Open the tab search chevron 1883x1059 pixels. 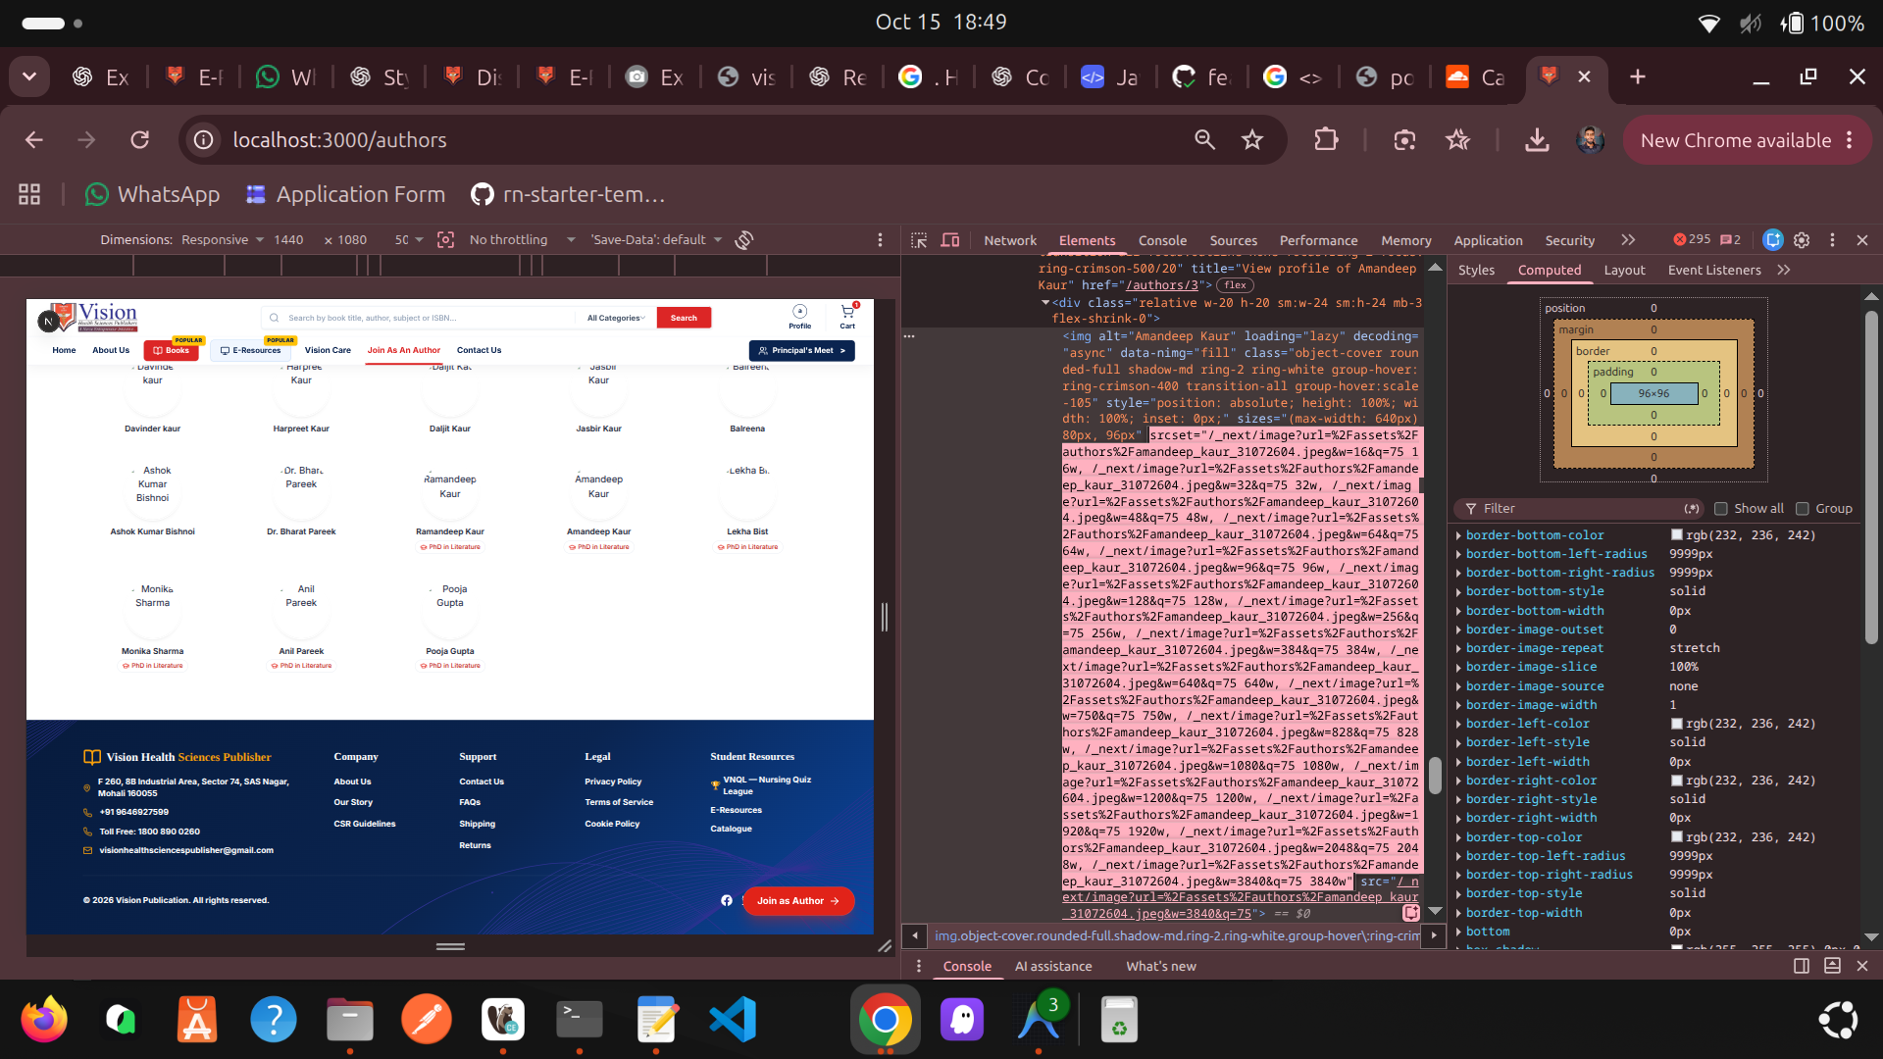(29, 76)
